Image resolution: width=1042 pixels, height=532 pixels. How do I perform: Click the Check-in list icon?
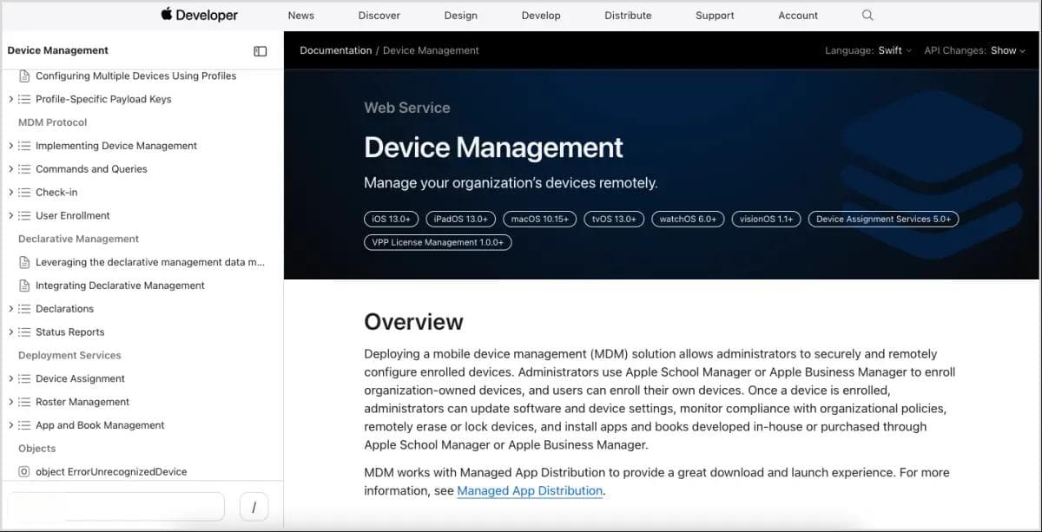24,193
